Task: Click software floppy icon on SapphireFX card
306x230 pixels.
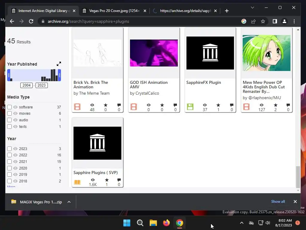Action: pos(190,107)
